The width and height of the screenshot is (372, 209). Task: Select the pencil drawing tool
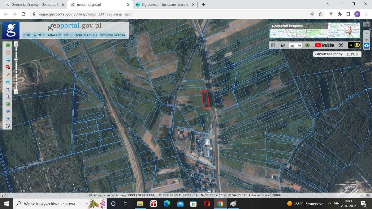point(8,75)
